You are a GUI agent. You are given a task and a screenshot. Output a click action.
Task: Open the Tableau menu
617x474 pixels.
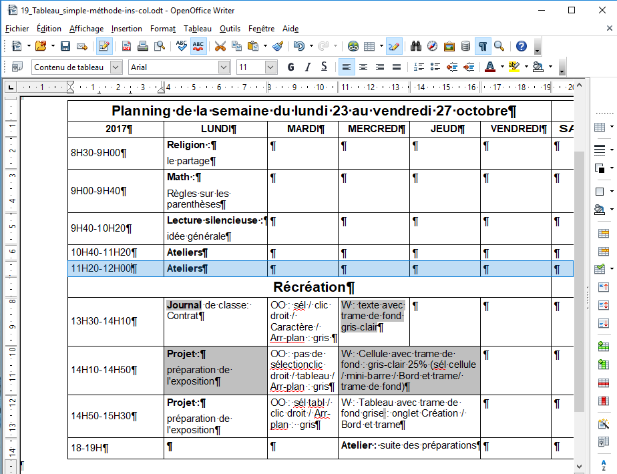pyautogui.click(x=198, y=29)
